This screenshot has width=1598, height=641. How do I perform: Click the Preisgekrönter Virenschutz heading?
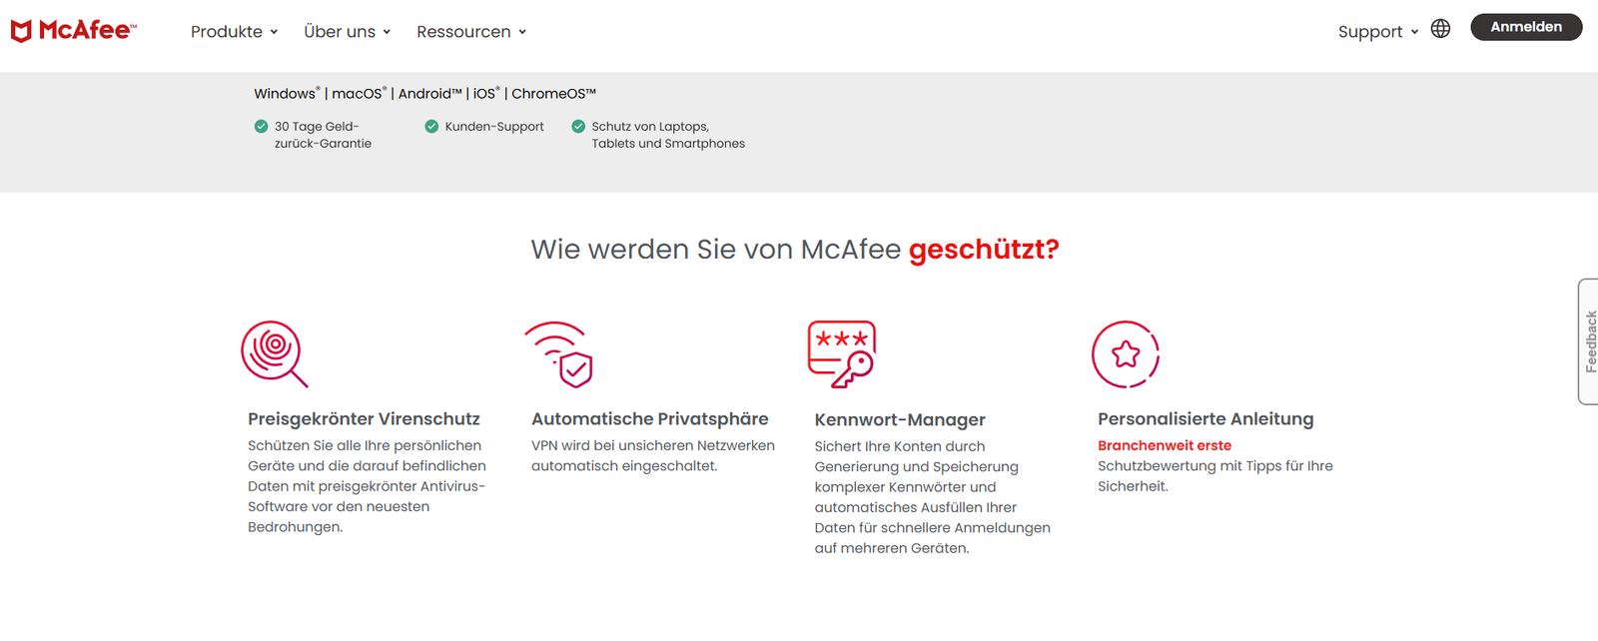tap(364, 419)
